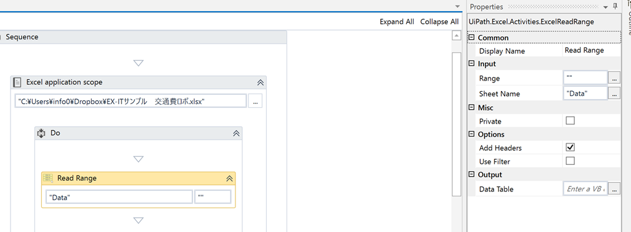
Task: Click the Private property label
Action: [x=490, y=121]
